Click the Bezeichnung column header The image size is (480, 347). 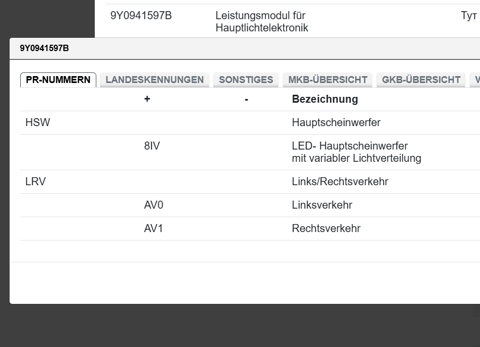[x=325, y=99]
